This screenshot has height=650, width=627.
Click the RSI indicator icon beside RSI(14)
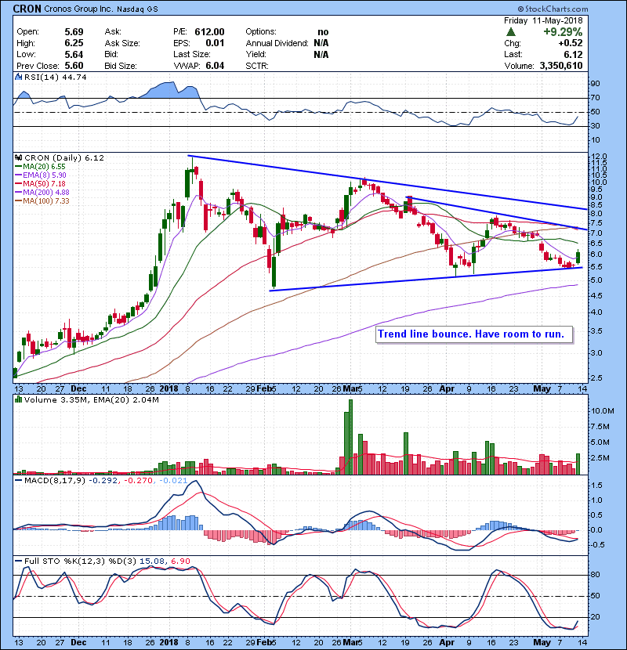pyautogui.click(x=18, y=77)
